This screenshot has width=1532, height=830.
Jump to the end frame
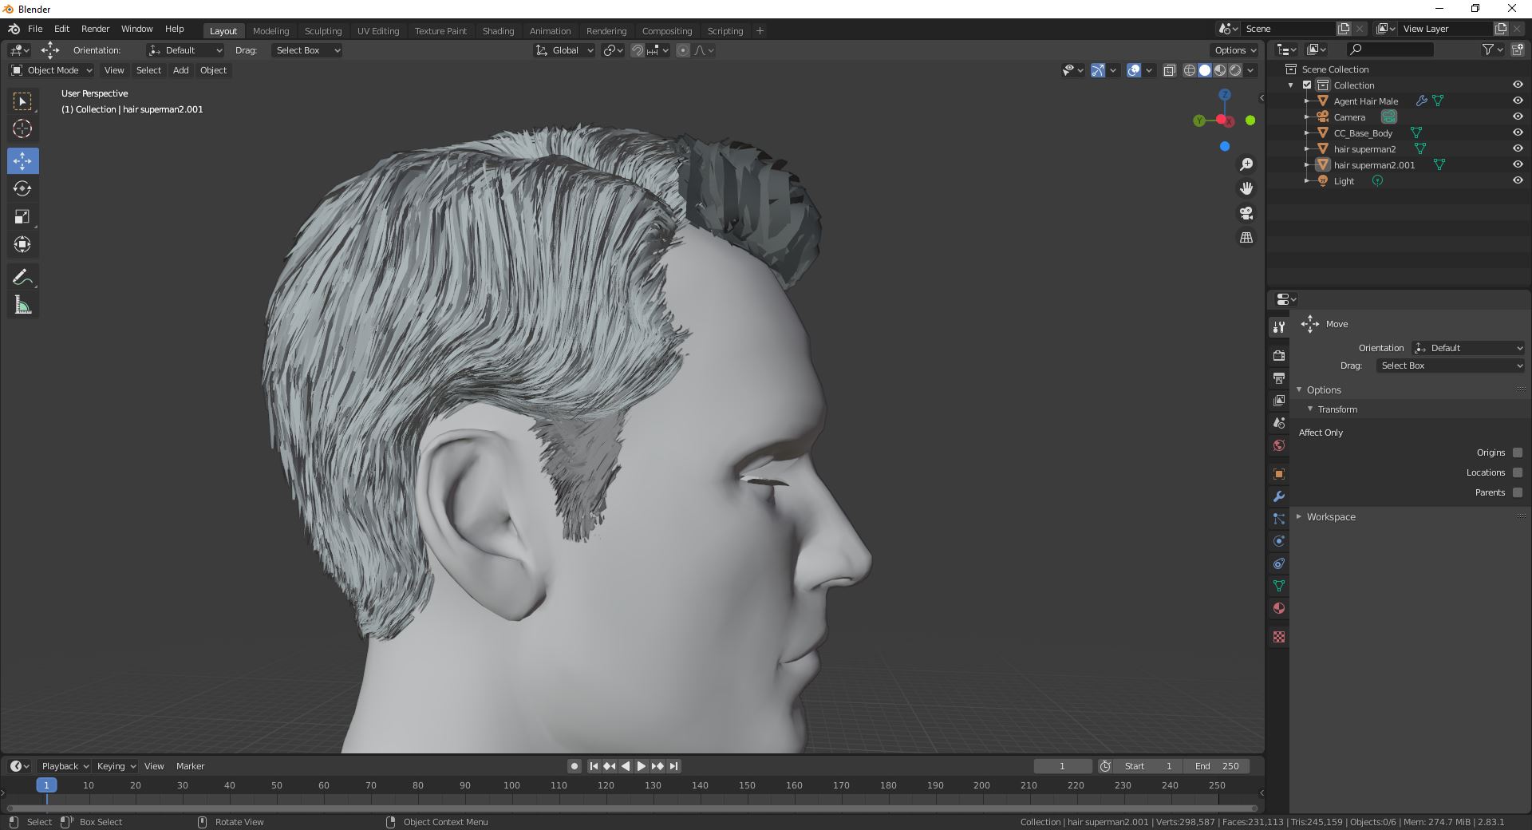(x=673, y=766)
